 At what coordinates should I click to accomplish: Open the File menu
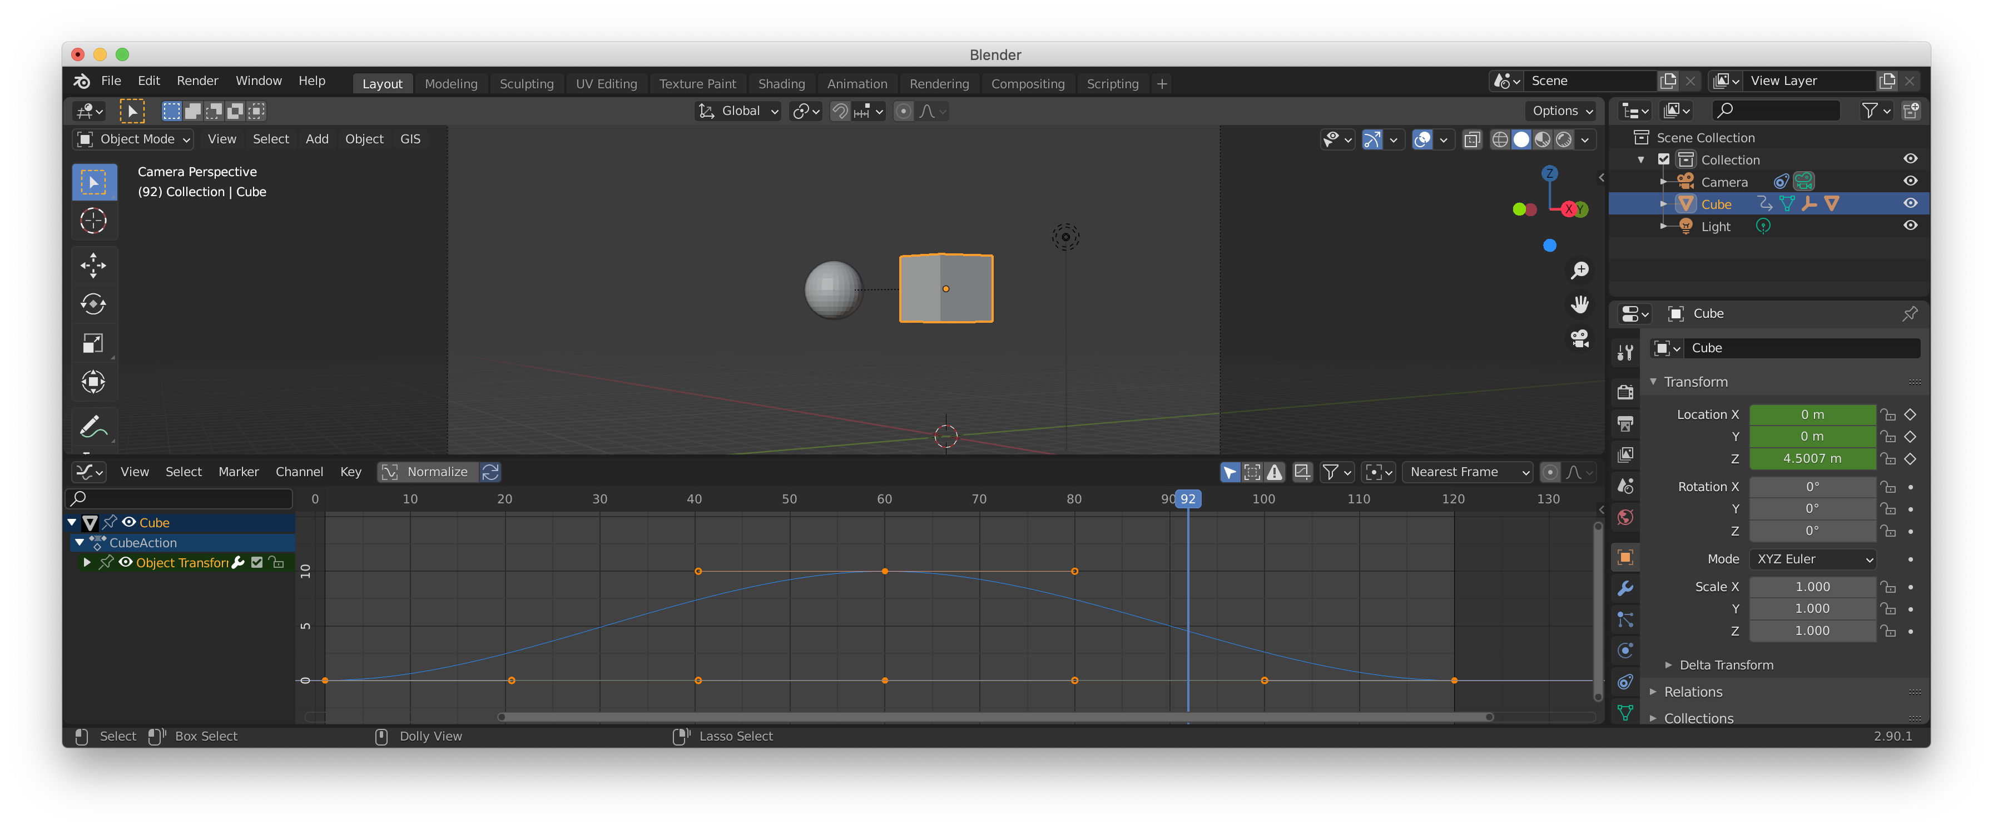111,81
